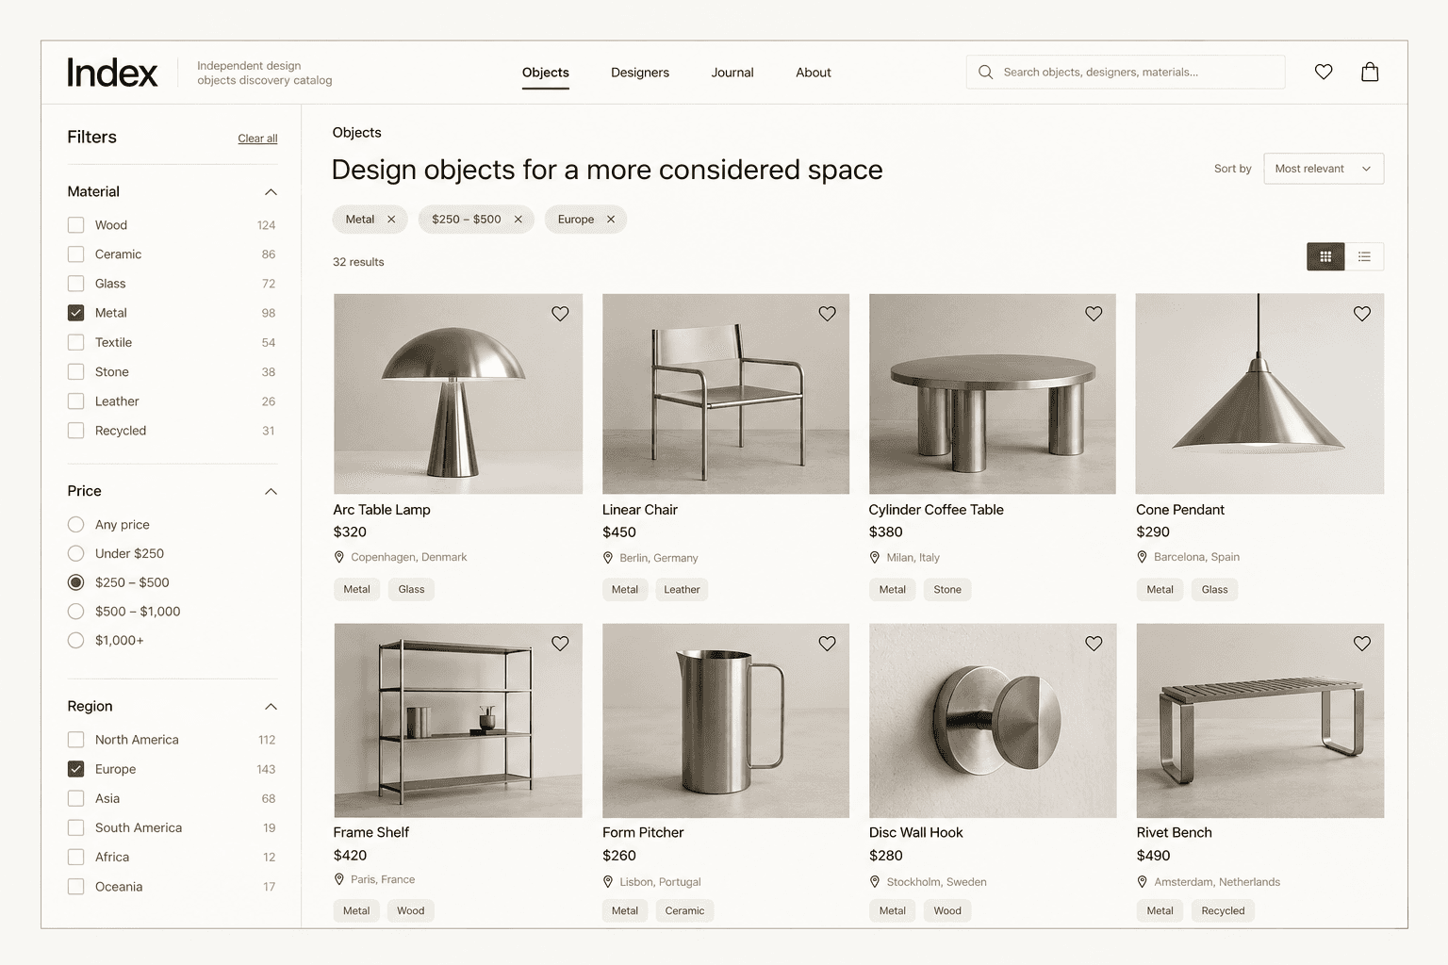1448x965 pixels.
Task: Select the Under $250 price option
Action: click(76, 553)
